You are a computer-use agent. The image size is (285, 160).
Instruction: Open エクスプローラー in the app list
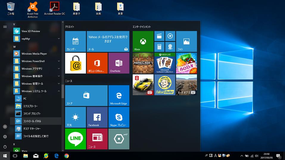pyautogui.click(x=36, y=106)
